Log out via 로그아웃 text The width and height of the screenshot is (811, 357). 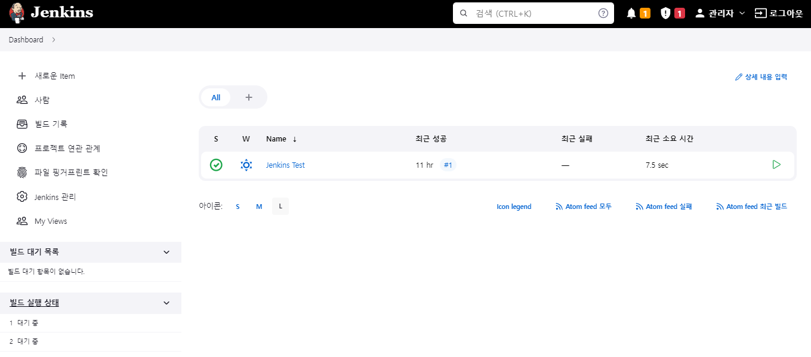point(786,13)
